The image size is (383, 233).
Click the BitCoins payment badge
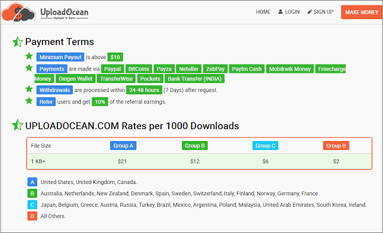(x=139, y=69)
